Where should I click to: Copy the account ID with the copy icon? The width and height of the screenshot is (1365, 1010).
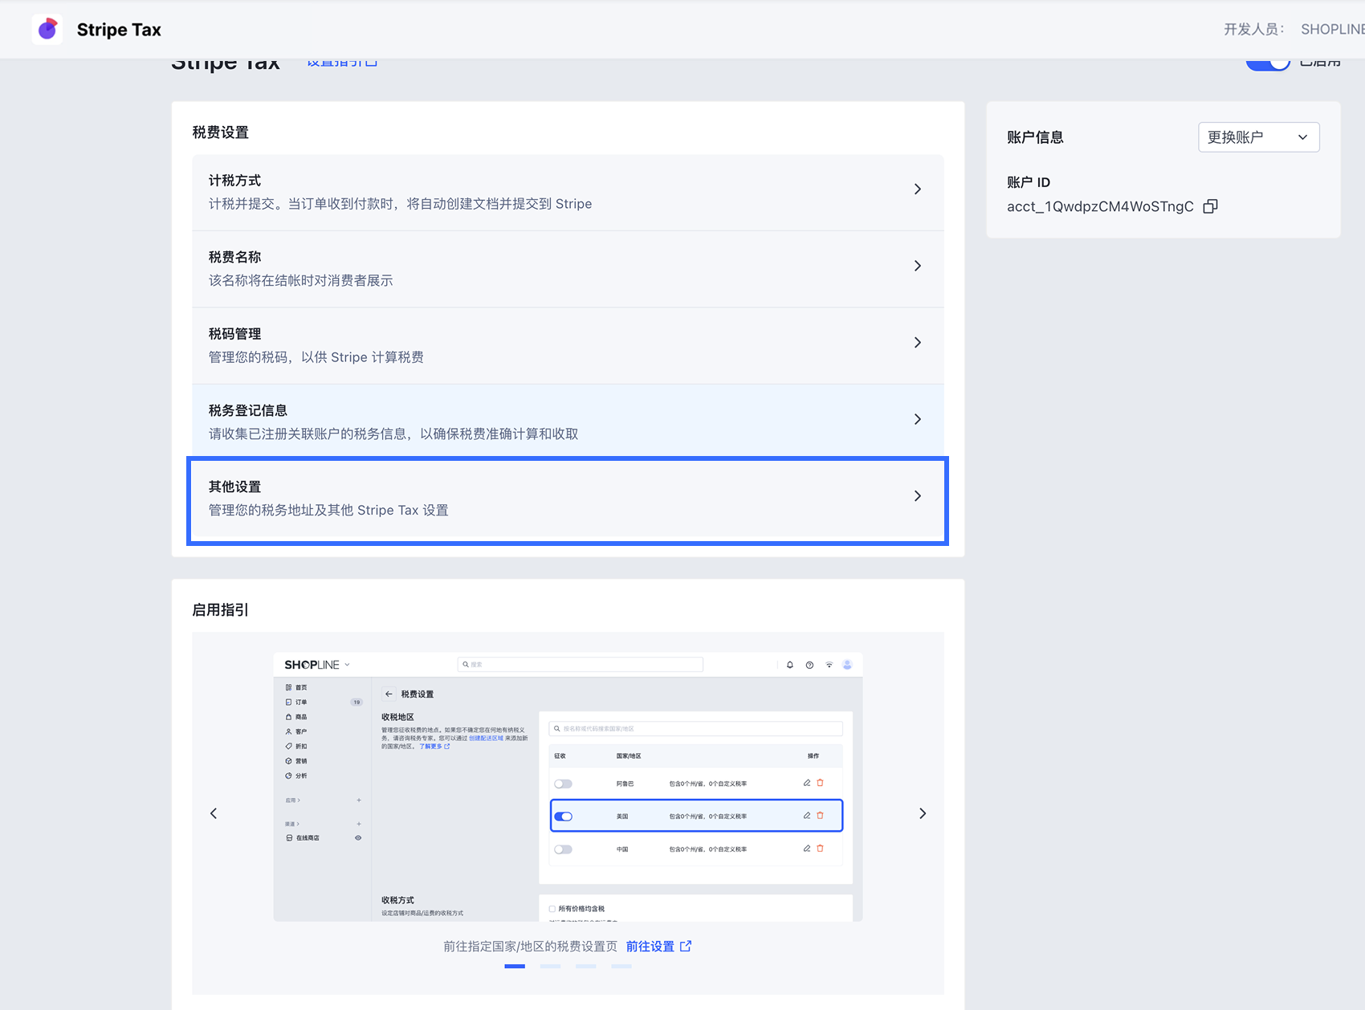point(1210,206)
